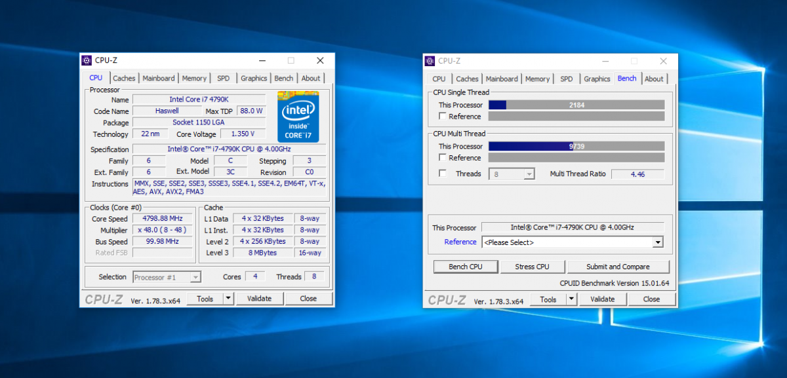Screen dimensions: 787x378
Task: Select CPU tab in left window
Action: [96, 77]
